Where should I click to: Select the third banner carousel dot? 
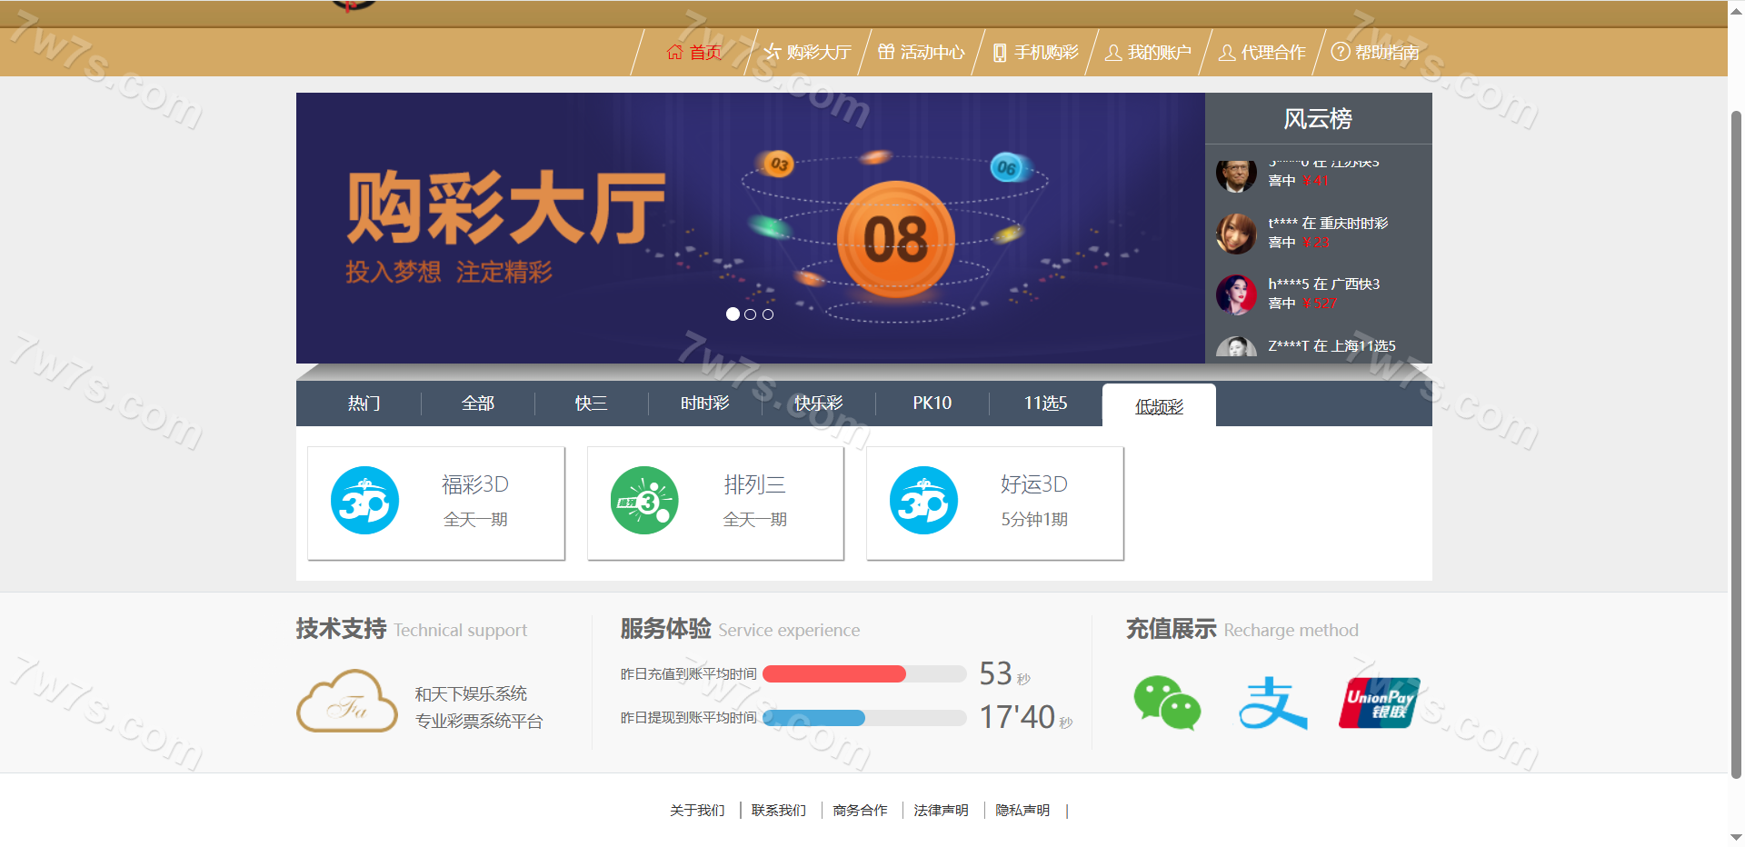768,314
